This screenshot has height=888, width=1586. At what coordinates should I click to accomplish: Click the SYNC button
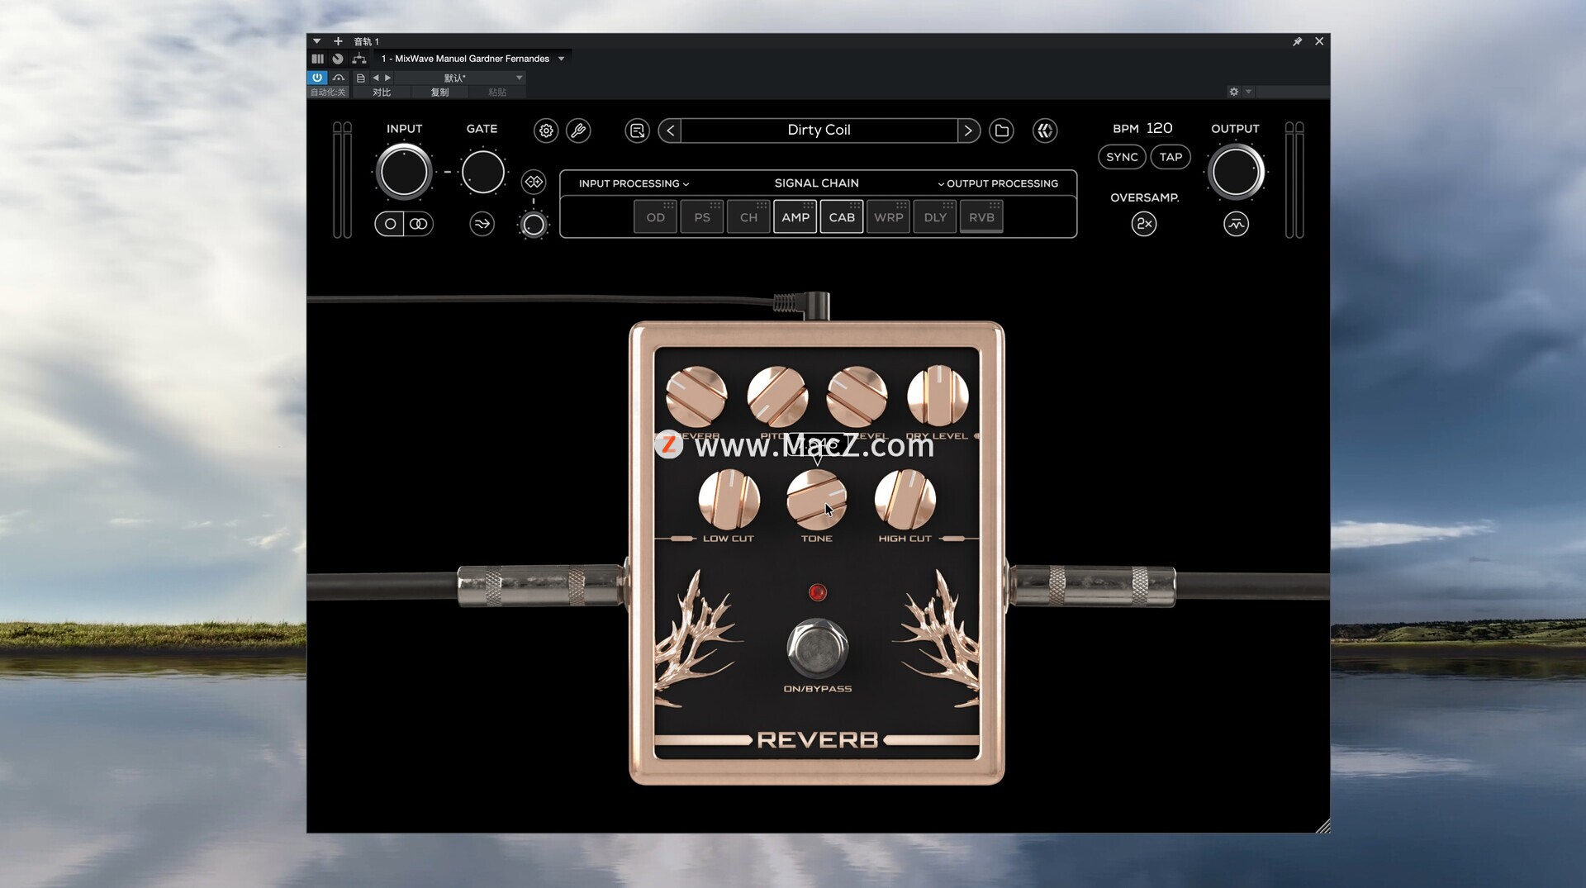(x=1122, y=157)
